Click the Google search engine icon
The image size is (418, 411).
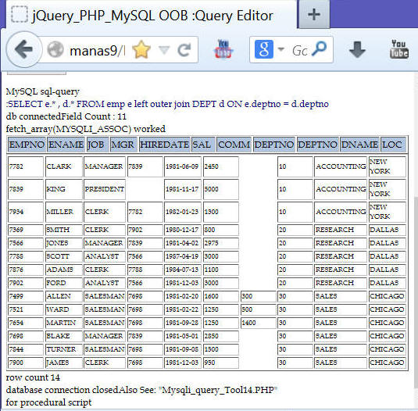263,49
